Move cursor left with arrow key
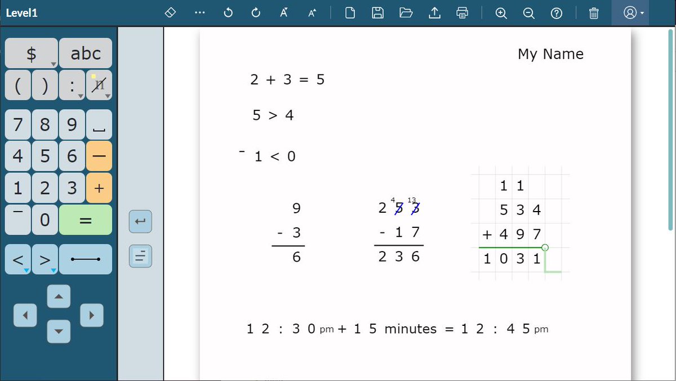Viewport: 676px width, 381px height. (x=25, y=315)
